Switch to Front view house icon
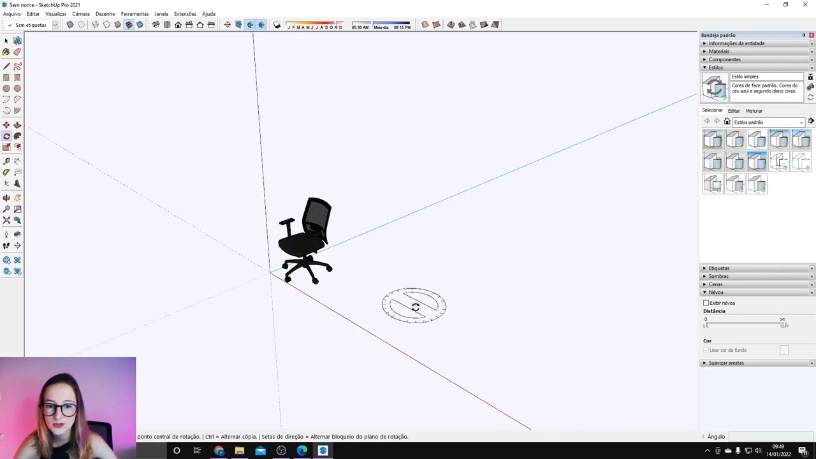Image resolution: width=816 pixels, height=459 pixels. point(178,25)
